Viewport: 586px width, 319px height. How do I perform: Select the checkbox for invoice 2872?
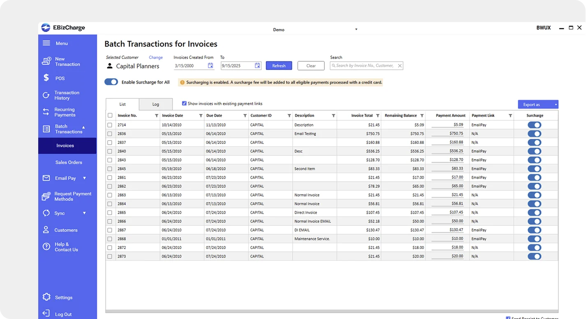coord(110,248)
